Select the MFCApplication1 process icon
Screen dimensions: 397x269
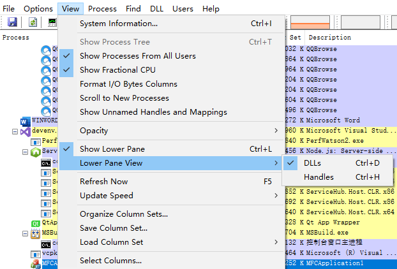[x=36, y=264]
